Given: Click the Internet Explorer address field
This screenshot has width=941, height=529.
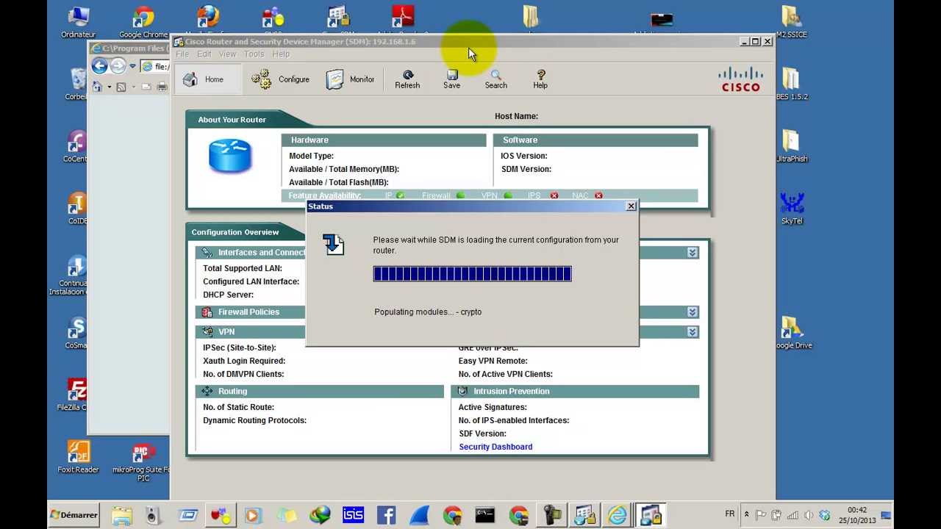Looking at the screenshot, I should coord(155,67).
